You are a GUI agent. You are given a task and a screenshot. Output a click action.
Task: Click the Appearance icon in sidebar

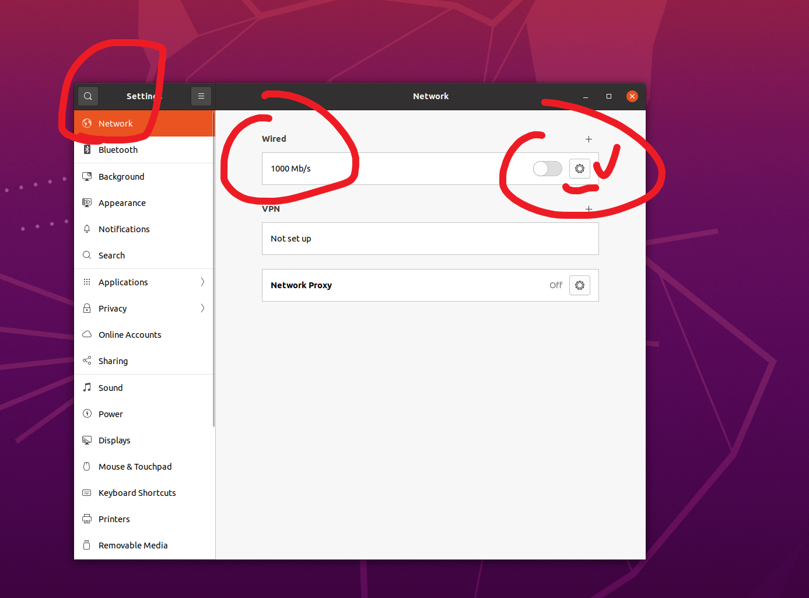[87, 202]
